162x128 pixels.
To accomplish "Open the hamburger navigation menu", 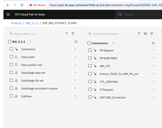I will tap(8, 14).
